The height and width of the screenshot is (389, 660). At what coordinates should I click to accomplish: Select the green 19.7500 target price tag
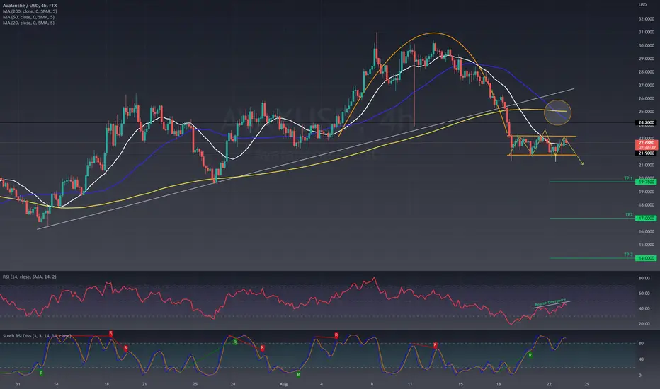pos(646,182)
